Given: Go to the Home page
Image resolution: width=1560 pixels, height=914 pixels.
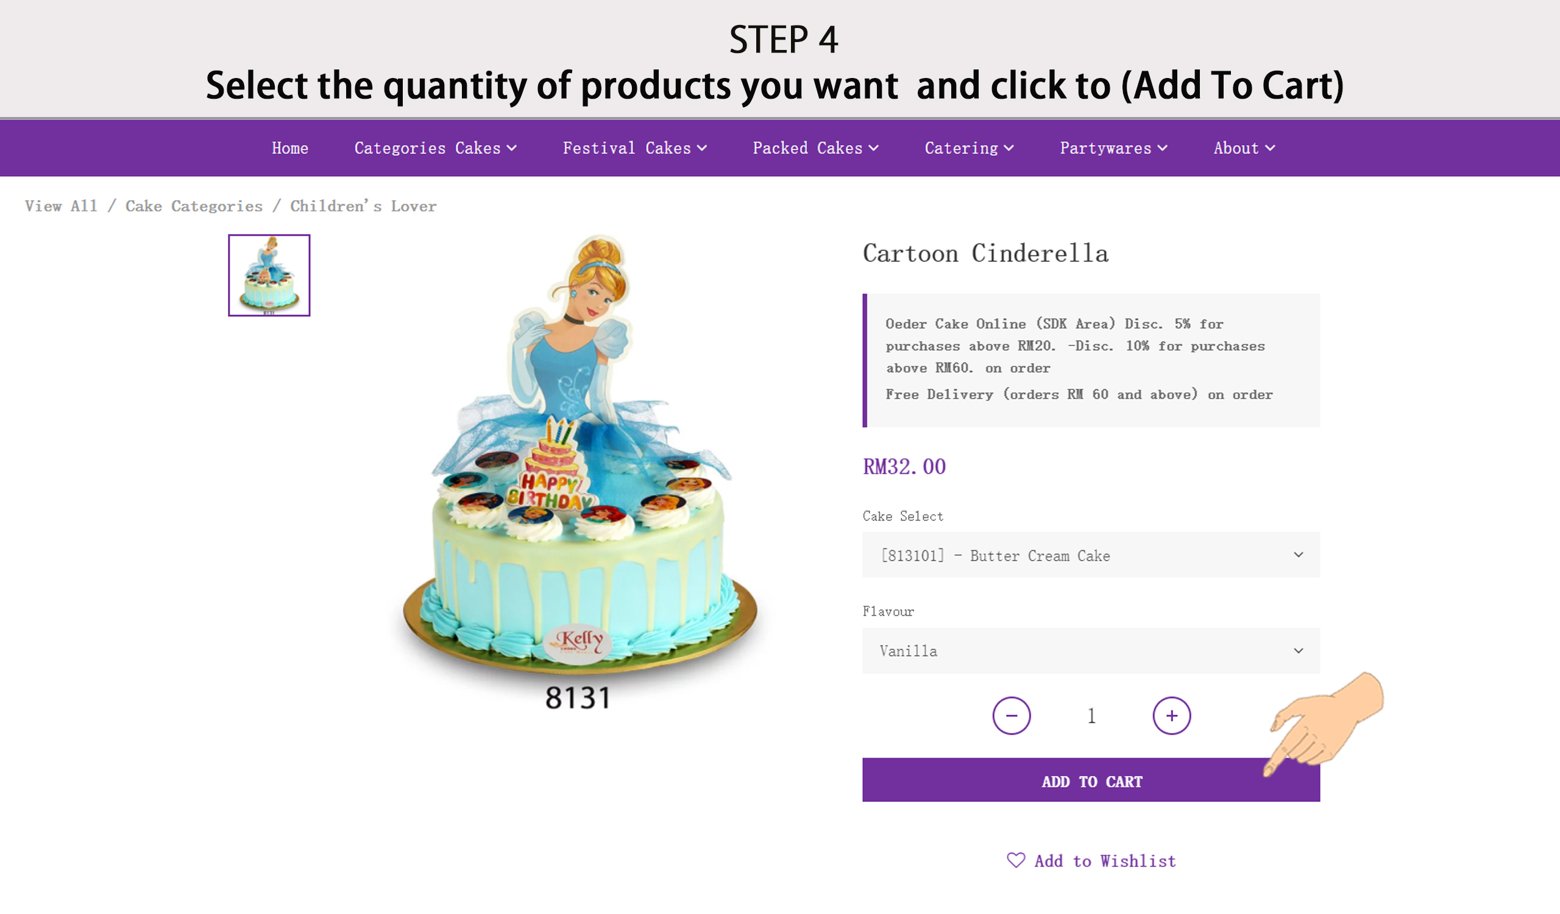Looking at the screenshot, I should [x=289, y=148].
